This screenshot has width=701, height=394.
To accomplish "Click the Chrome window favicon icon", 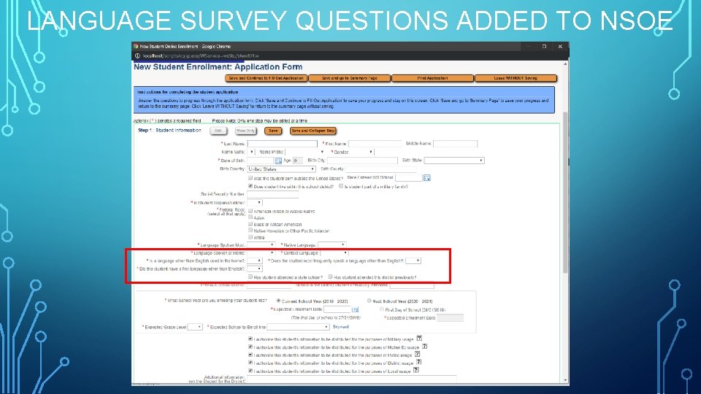I will [136, 46].
